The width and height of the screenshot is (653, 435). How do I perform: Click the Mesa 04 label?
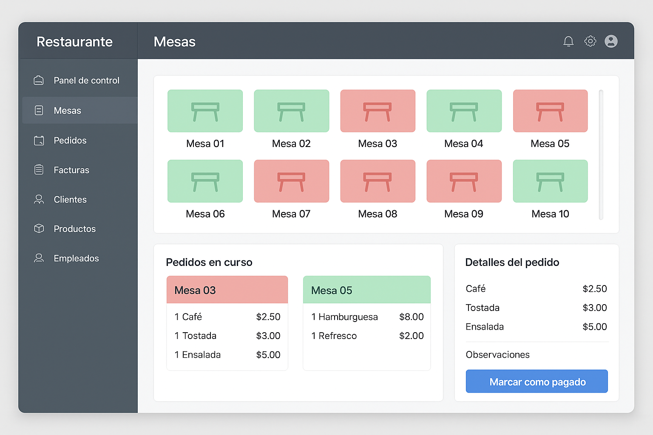pyautogui.click(x=464, y=144)
